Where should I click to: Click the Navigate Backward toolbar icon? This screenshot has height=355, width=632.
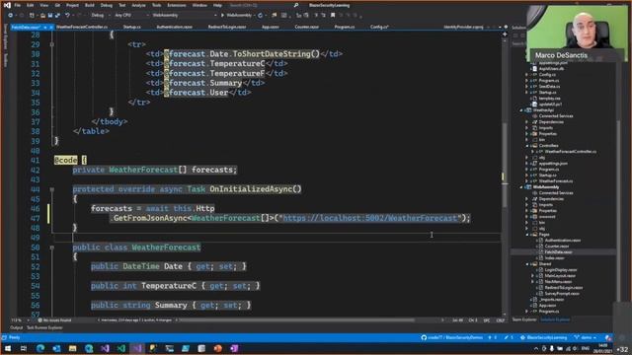(11, 16)
